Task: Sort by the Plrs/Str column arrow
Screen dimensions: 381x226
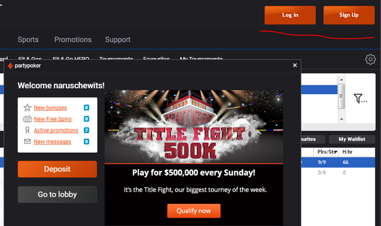Action: click(x=336, y=152)
